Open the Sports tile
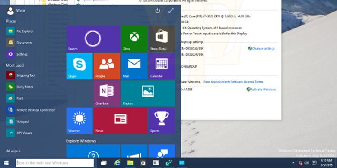337x168 pixels. (x=162, y=121)
